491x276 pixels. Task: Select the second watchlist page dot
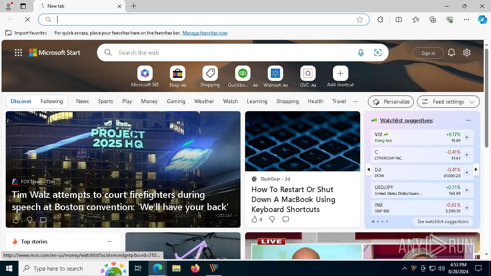pyautogui.click(x=377, y=222)
